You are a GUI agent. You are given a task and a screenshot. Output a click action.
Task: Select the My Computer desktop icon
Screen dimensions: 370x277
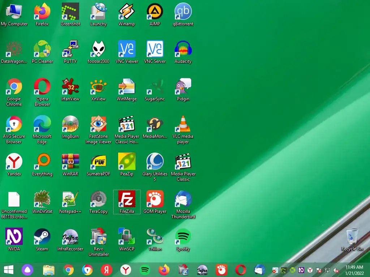tap(14, 14)
